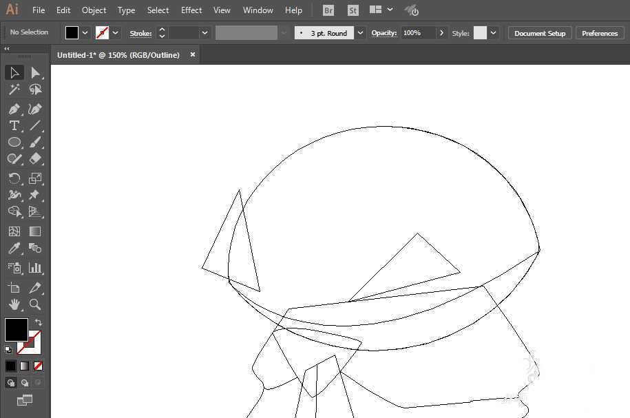630x418 pixels.
Task: Swap fill and stroke colors
Action: coord(39,322)
